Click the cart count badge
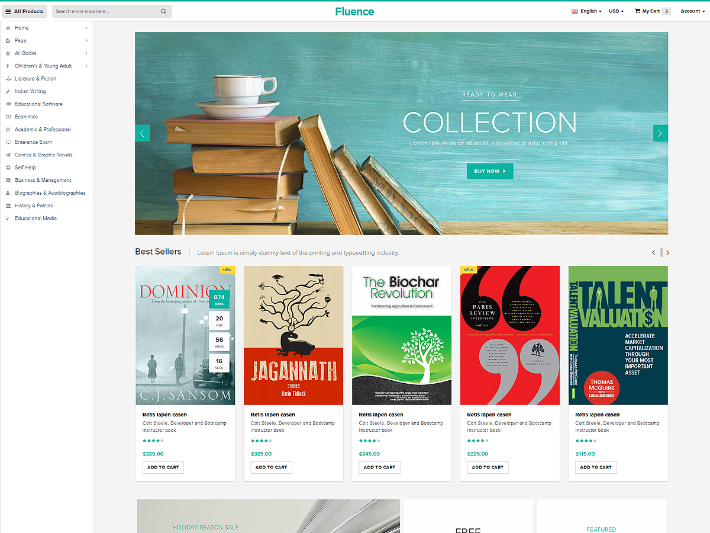 click(666, 11)
